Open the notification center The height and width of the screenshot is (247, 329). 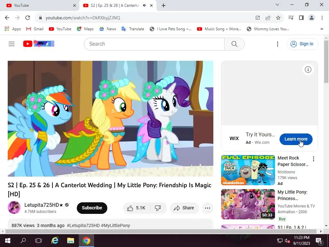(x=318, y=241)
